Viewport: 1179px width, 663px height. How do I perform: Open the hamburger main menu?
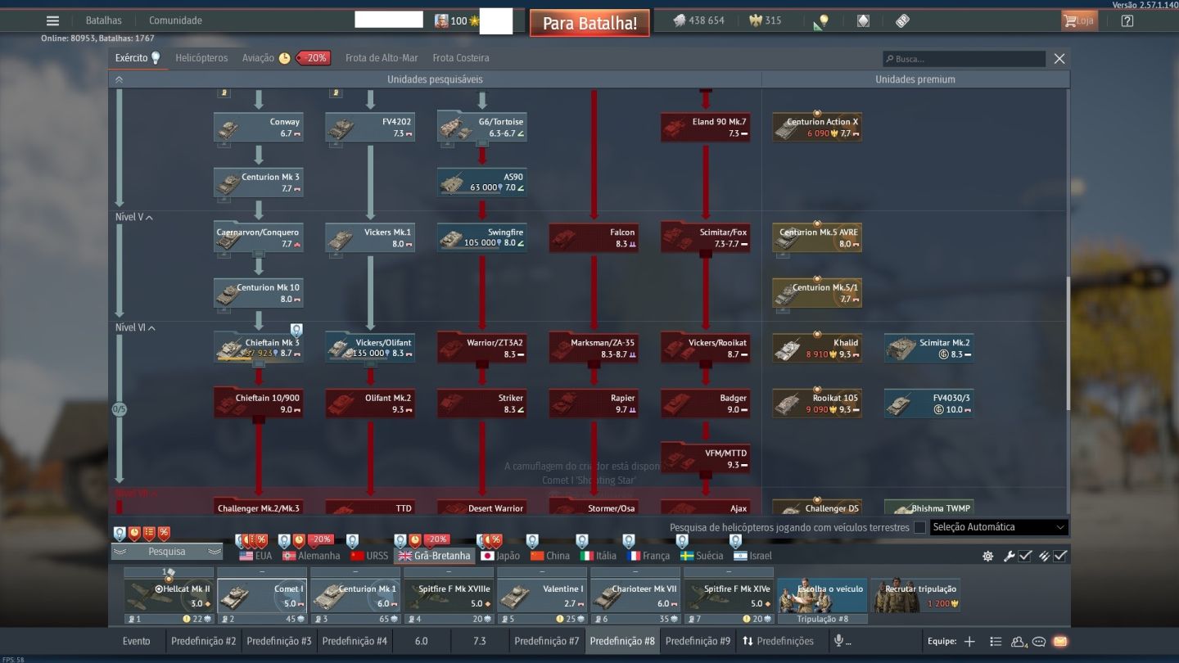pyautogui.click(x=52, y=20)
